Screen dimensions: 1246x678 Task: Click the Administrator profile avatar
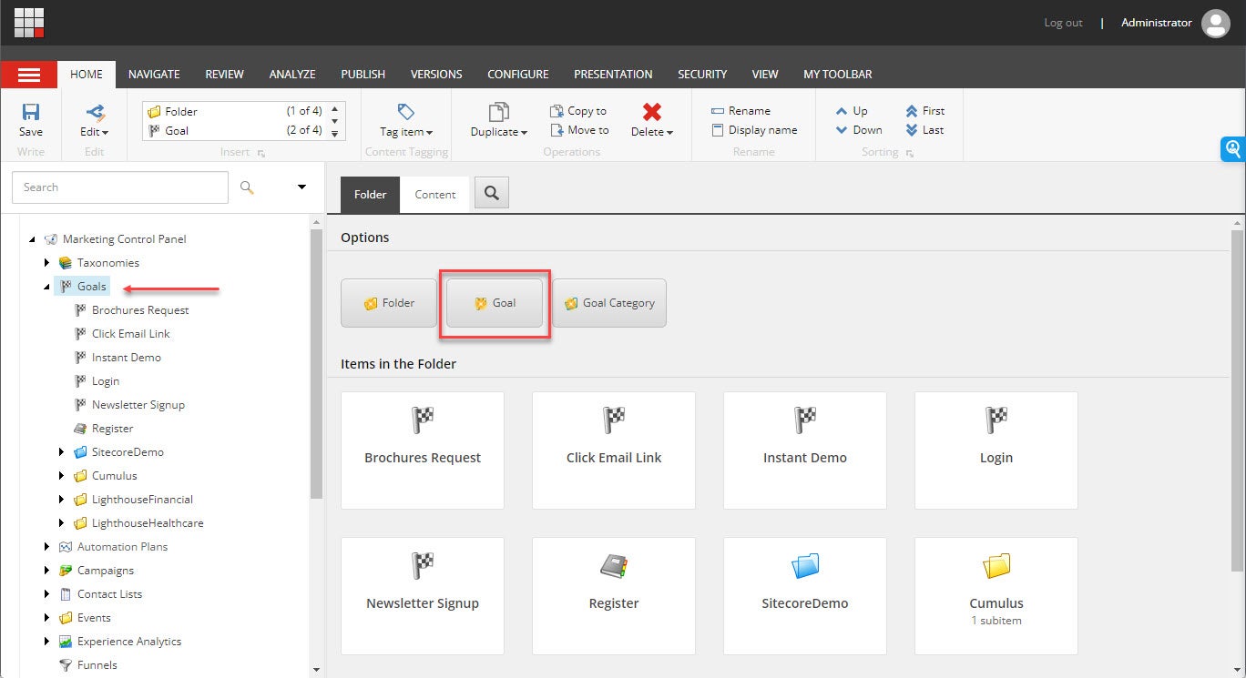coord(1215,23)
